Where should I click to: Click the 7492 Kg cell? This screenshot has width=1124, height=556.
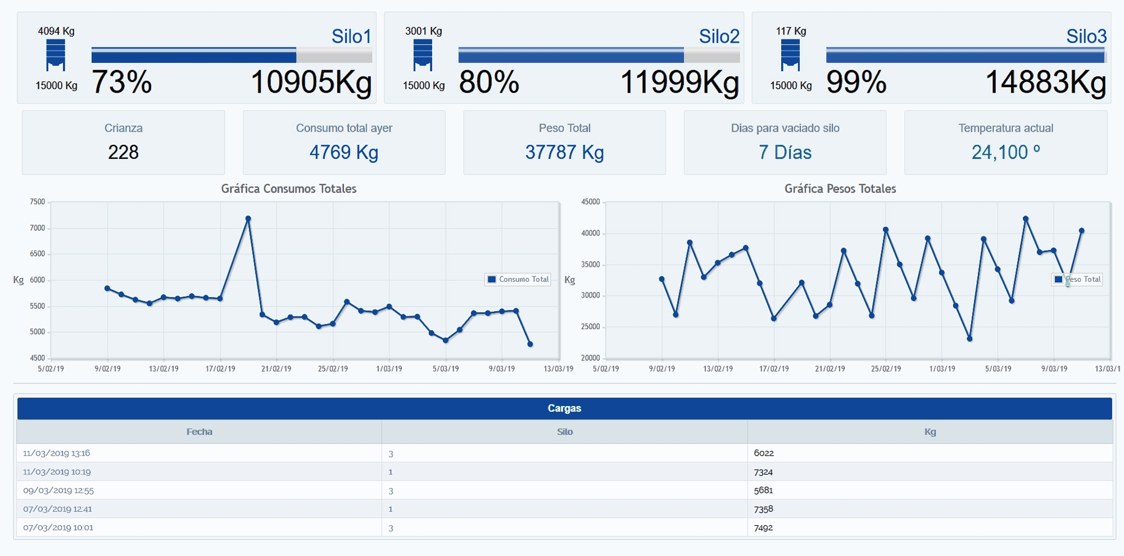(930, 527)
